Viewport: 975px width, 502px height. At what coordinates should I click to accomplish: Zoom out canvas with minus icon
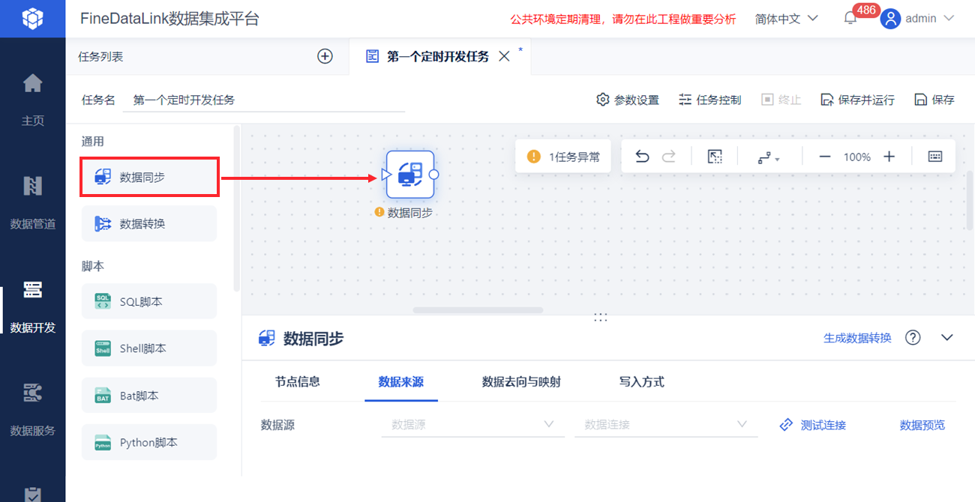(x=824, y=157)
